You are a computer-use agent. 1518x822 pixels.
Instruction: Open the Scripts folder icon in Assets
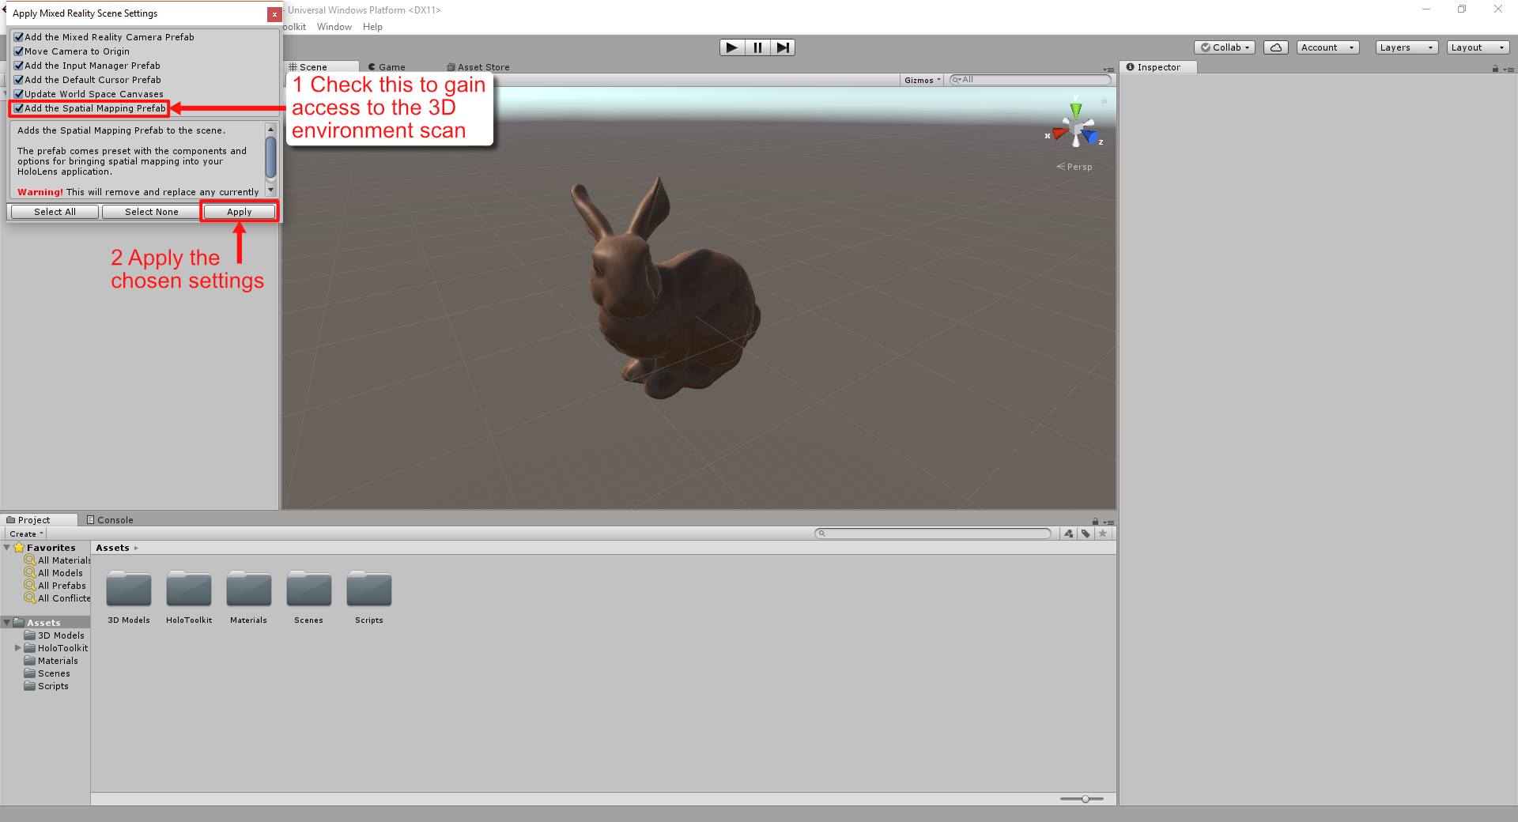[x=368, y=590]
